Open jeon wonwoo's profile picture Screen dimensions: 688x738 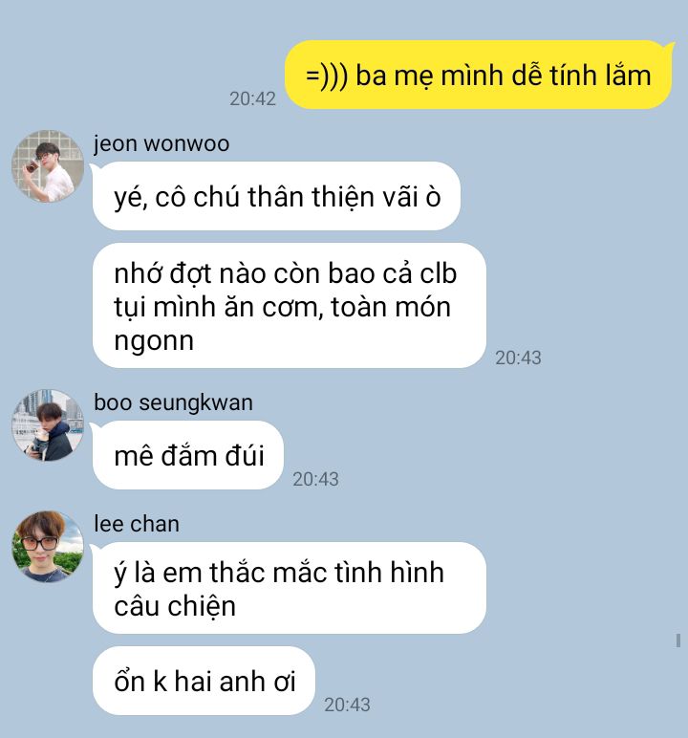[48, 166]
